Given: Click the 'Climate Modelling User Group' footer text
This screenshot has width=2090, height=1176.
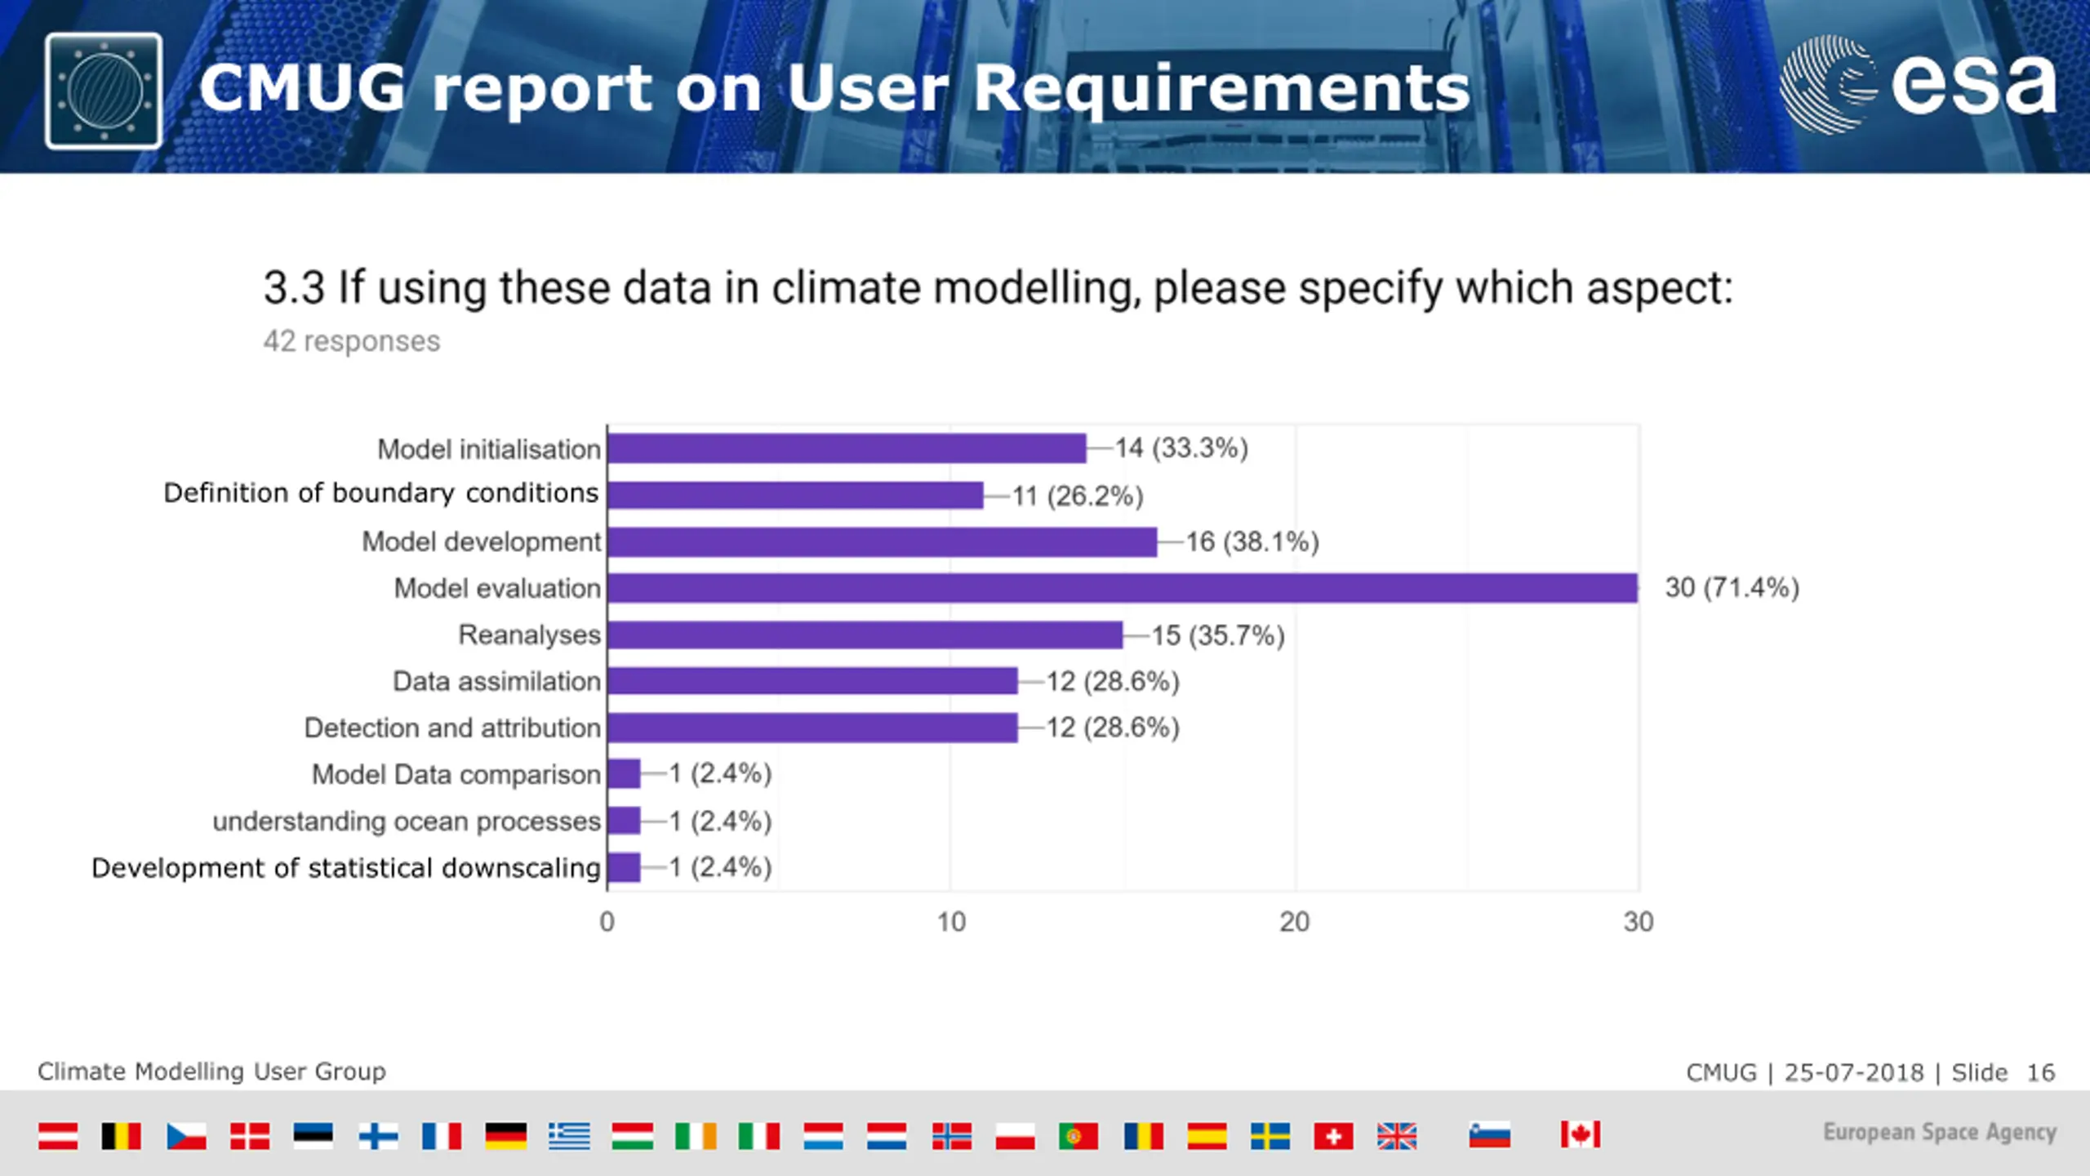Looking at the screenshot, I should pyautogui.click(x=211, y=1071).
